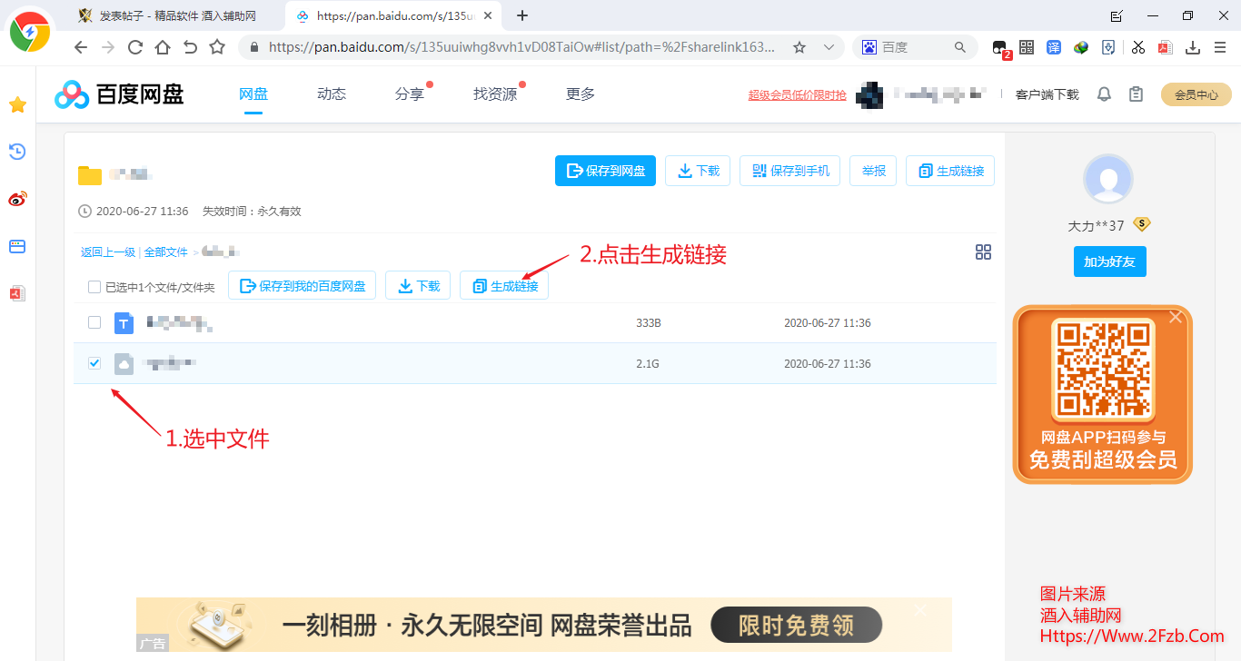1241x661 pixels.
Task: Click the 生成链接 button in the toolbar
Action: [x=503, y=284]
